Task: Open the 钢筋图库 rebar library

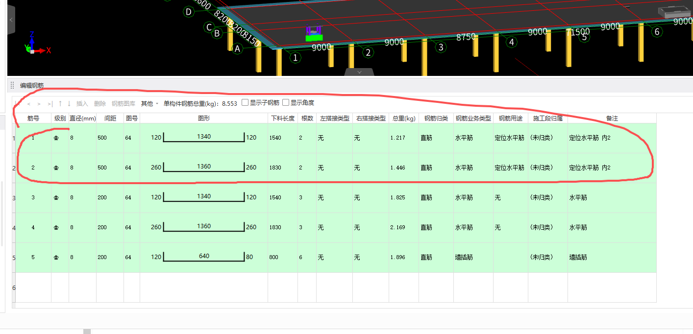Action: pos(123,103)
